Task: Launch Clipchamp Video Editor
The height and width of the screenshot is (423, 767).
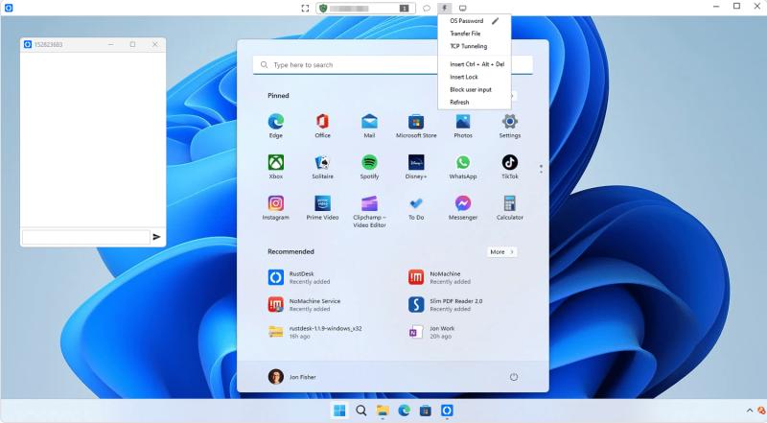Action: pyautogui.click(x=369, y=211)
